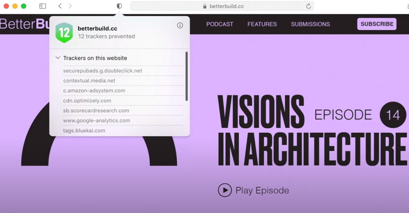Open the FEATURES nav item
This screenshot has height=213, width=409.
point(262,24)
